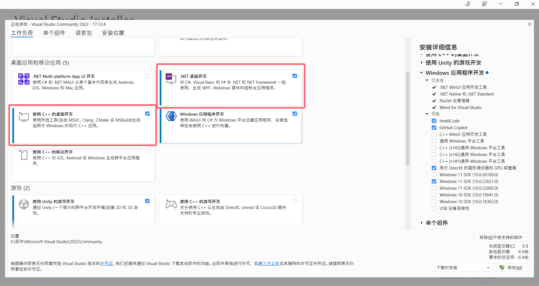Uncheck Windows 11 SDK (10.0.22621.0)
This screenshot has height=286, width=539.
point(434,182)
